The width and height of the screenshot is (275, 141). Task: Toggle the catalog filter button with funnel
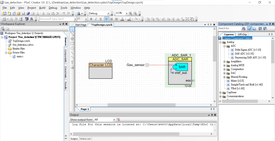tap(249, 28)
